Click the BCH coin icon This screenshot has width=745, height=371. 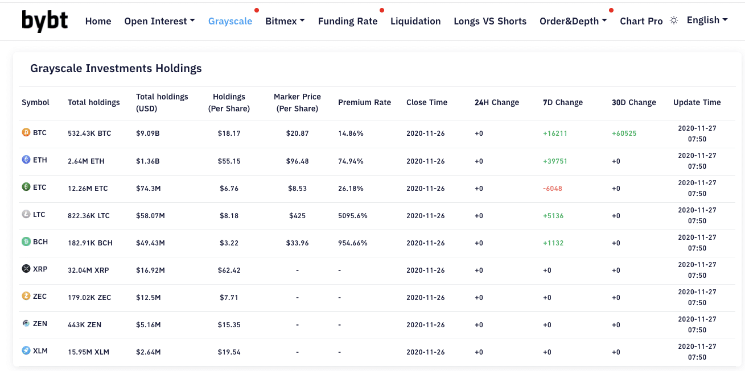(x=26, y=241)
